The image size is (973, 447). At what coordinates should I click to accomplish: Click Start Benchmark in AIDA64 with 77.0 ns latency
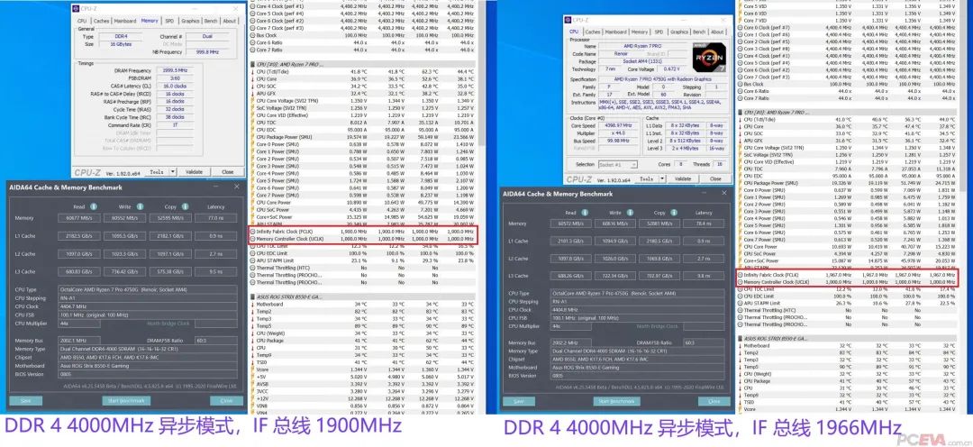coord(127,401)
